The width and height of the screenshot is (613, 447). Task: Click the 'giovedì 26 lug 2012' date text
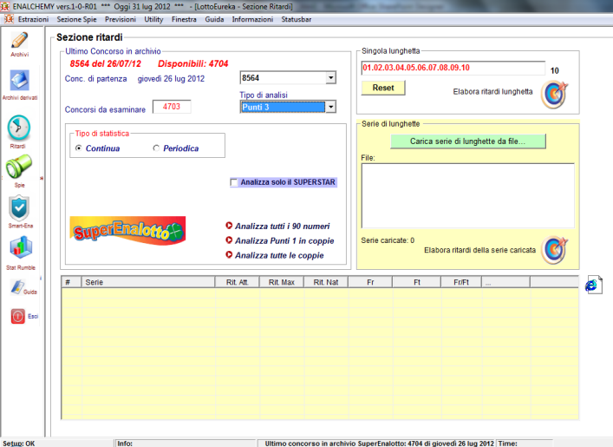coord(171,79)
